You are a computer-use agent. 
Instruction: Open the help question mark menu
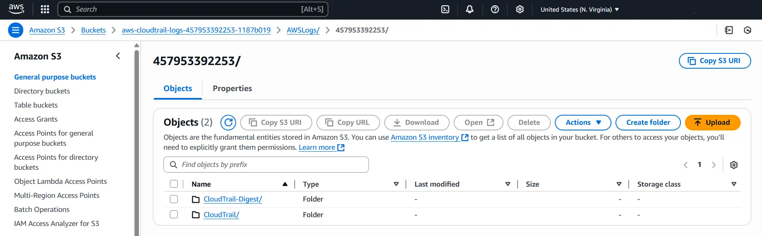495,9
